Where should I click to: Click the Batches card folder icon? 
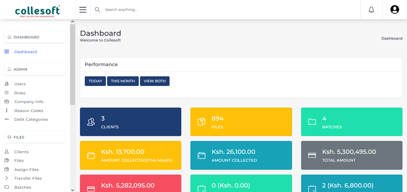pyautogui.click(x=312, y=122)
